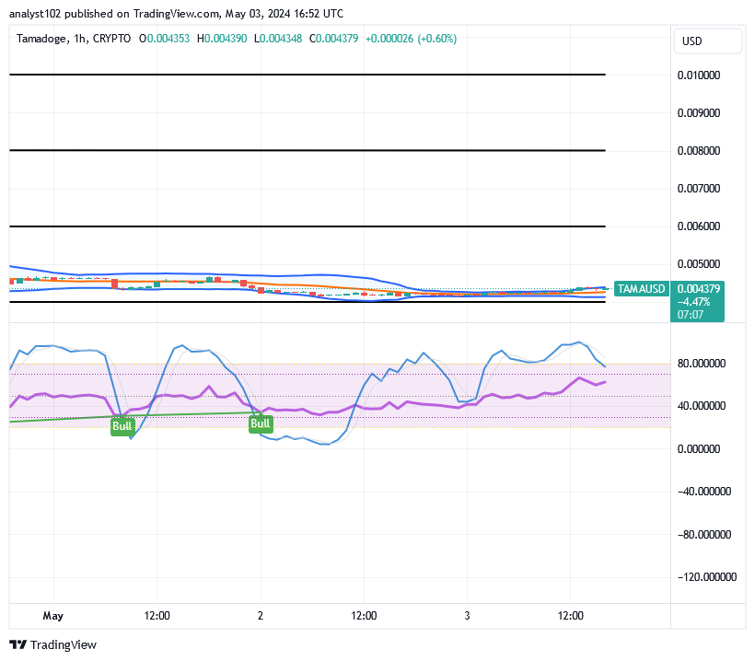
Task: Click the analyst102 published header text
Action: point(176,14)
